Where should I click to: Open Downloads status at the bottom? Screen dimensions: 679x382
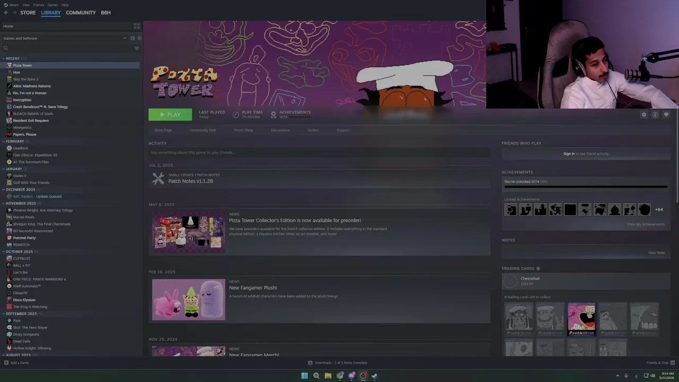click(x=338, y=363)
